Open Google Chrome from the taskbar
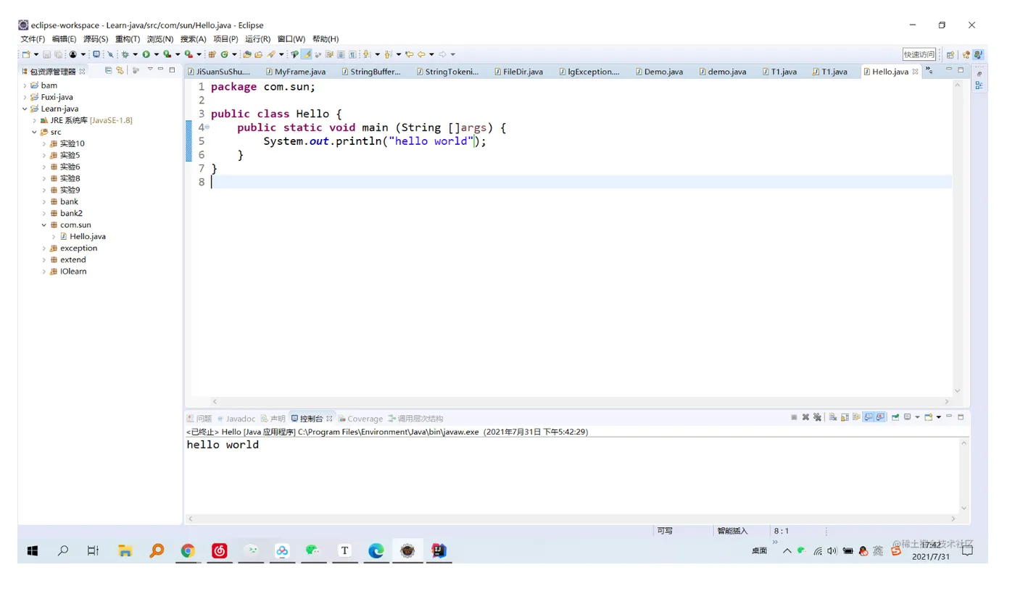This screenshot has height=591, width=1015. (188, 551)
